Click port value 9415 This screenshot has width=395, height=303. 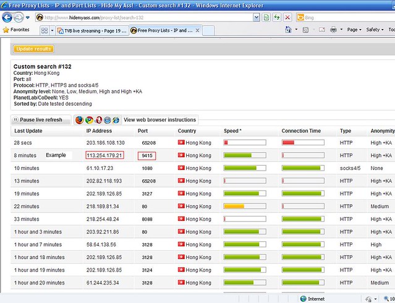147,156
